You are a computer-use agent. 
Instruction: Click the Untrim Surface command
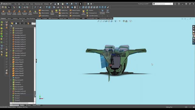tap(75, 16)
